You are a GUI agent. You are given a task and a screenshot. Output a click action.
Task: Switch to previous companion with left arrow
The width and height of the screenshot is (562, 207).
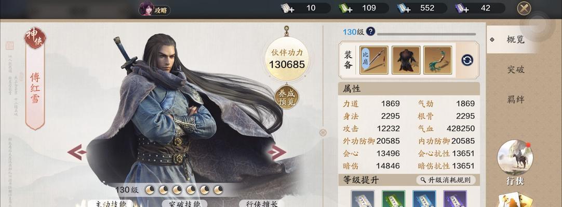point(77,152)
